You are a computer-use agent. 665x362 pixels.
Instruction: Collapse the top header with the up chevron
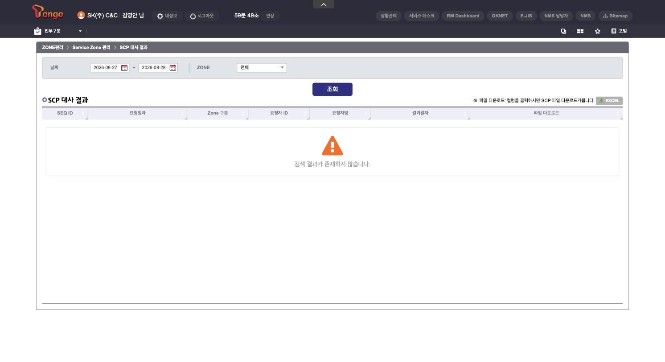coord(324,4)
